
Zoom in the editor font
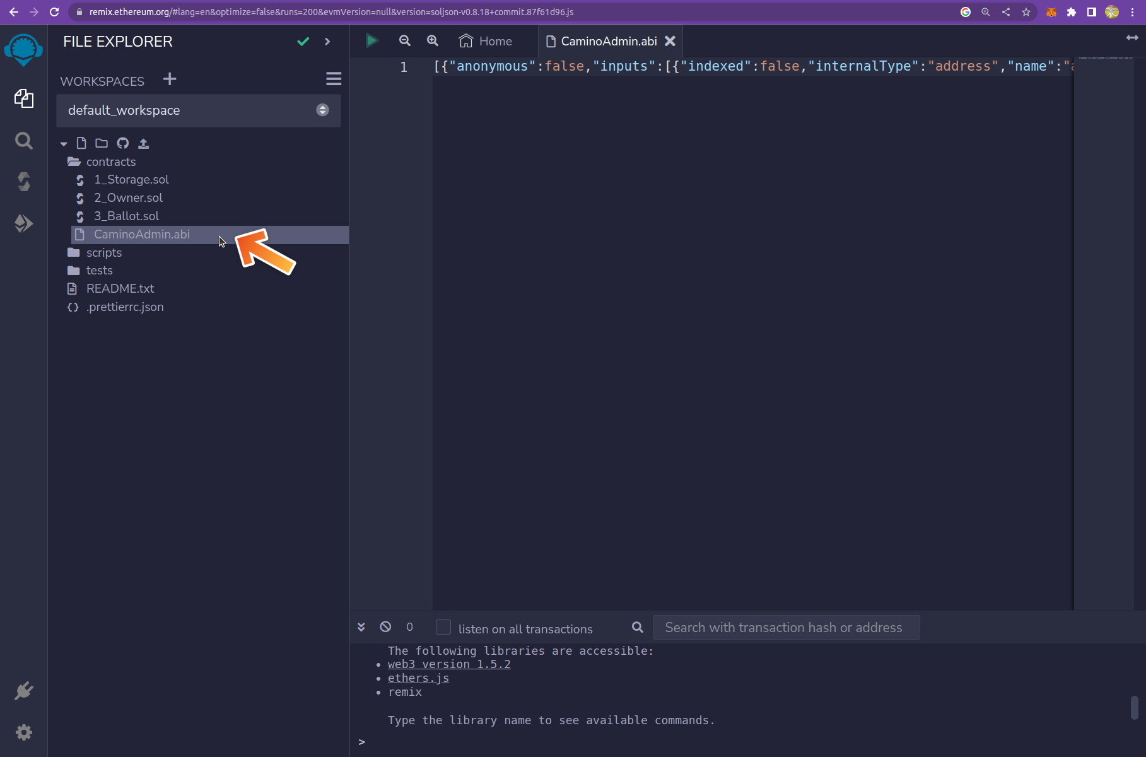[433, 41]
